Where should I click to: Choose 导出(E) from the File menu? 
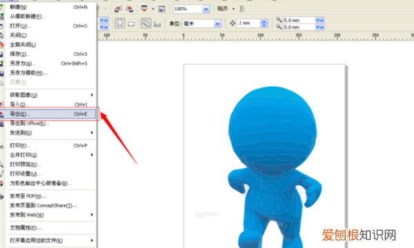(x=49, y=114)
